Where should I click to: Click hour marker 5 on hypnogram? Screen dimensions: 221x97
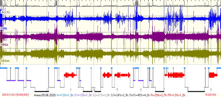[117, 89]
